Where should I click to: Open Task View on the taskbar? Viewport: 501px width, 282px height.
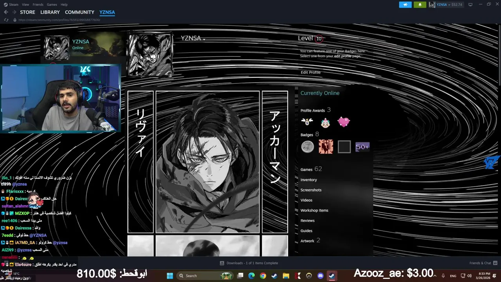pos(240,276)
